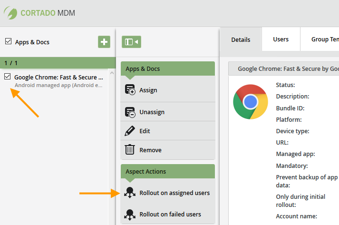Switch to the Users tab
339x225 pixels.
point(281,39)
